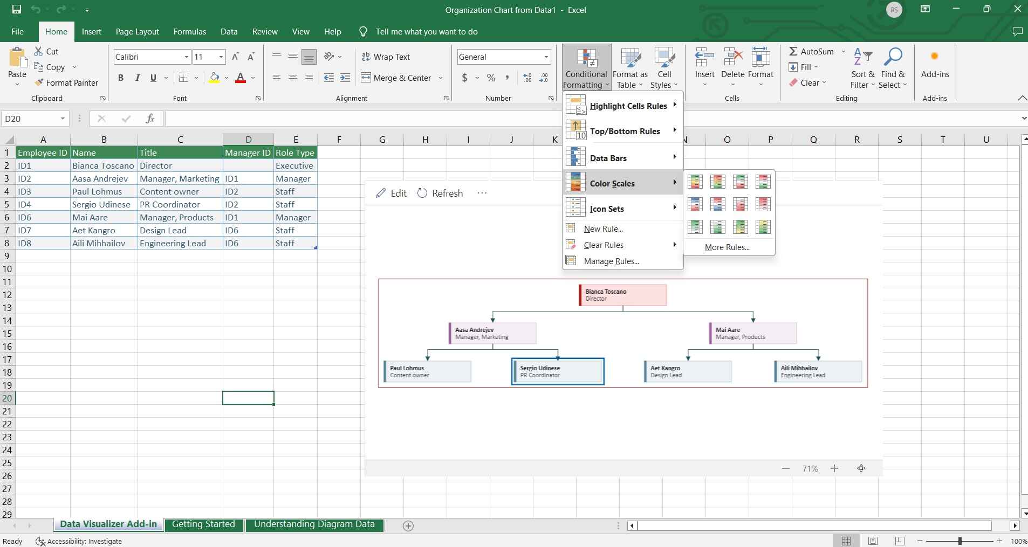The width and height of the screenshot is (1028, 547).
Task: Click the Format Painter brush icon
Action: 39,82
